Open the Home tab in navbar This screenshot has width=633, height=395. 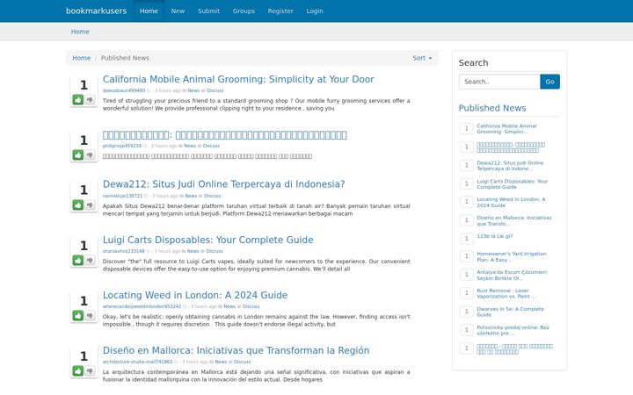tap(149, 11)
